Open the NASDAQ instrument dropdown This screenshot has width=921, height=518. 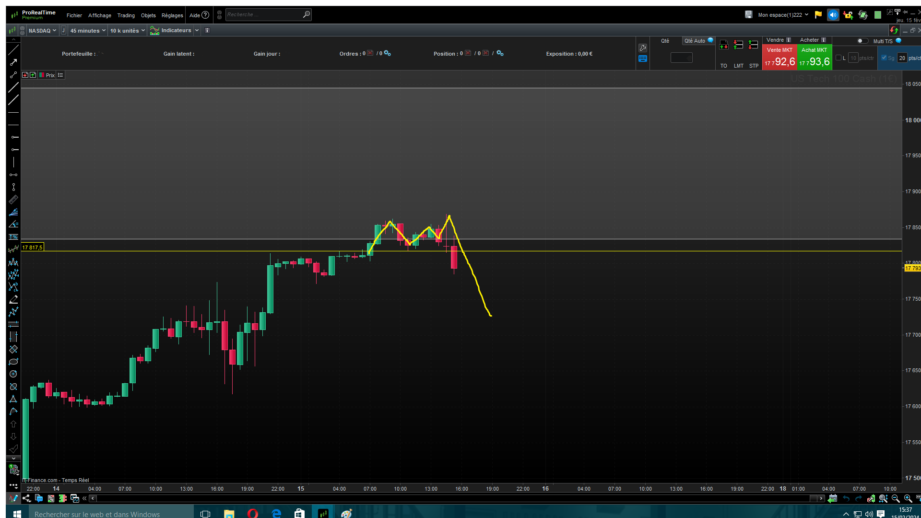coord(42,31)
